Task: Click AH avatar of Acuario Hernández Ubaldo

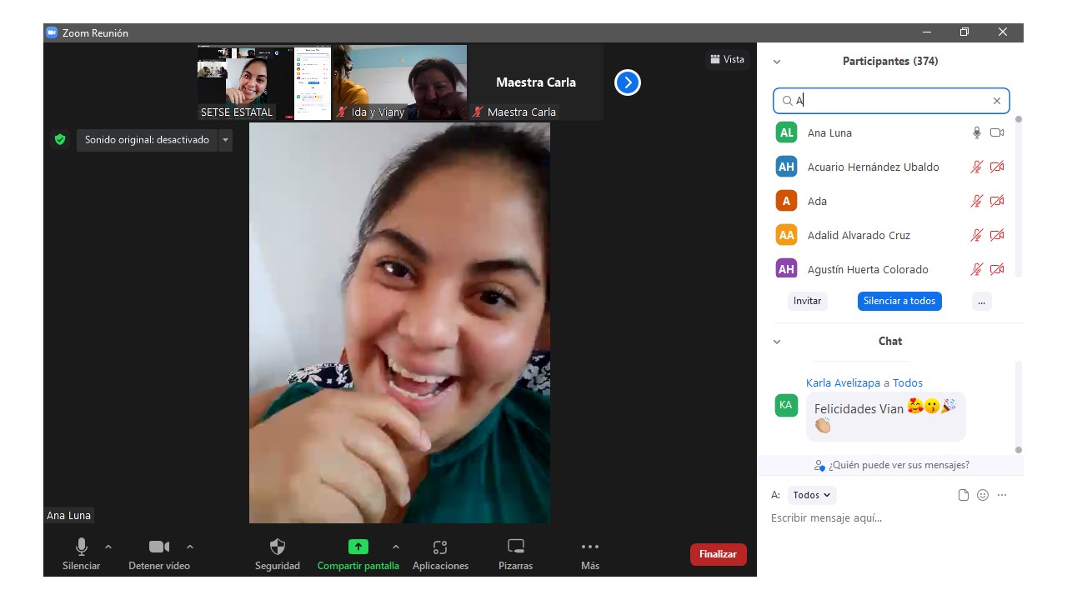Action: click(x=786, y=167)
